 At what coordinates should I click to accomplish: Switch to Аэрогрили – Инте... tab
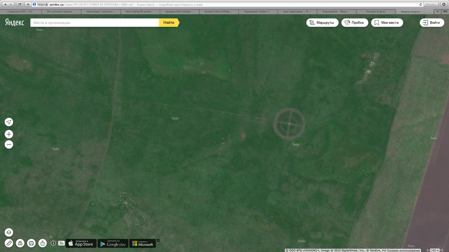[336, 11]
